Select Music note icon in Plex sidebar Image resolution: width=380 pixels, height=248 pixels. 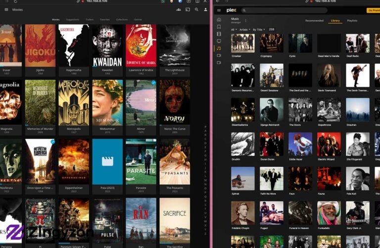click(x=219, y=48)
